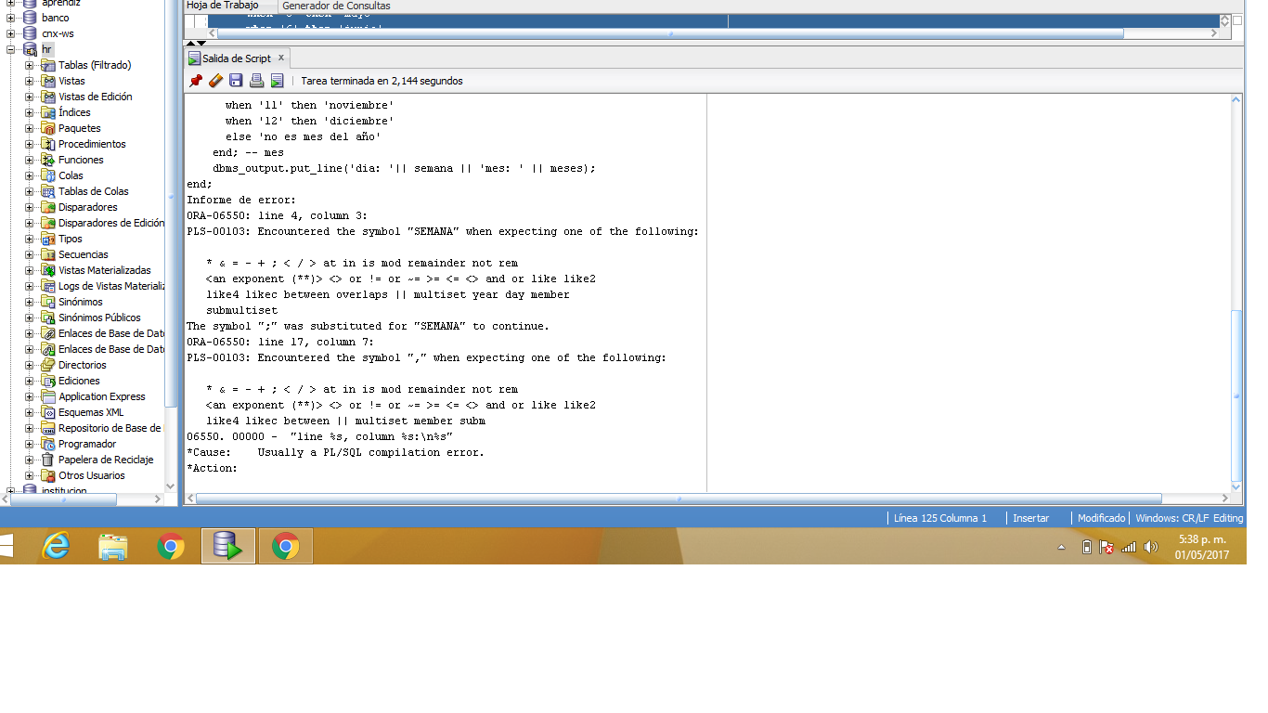Image resolution: width=1268 pixels, height=713 pixels.
Task: Save script output with floppy disk icon
Action: [236, 81]
